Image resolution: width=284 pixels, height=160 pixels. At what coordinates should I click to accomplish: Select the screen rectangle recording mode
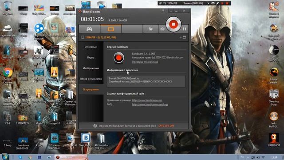(110, 29)
